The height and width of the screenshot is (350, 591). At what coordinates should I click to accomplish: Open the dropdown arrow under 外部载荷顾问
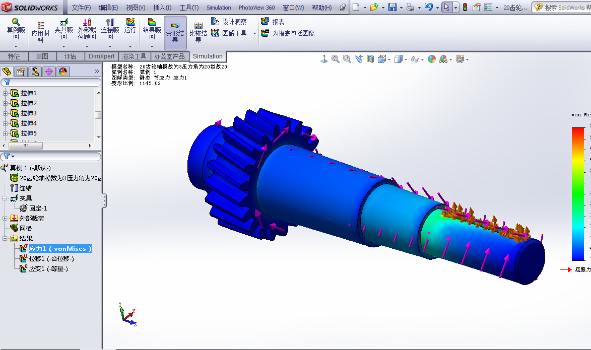[x=87, y=46]
